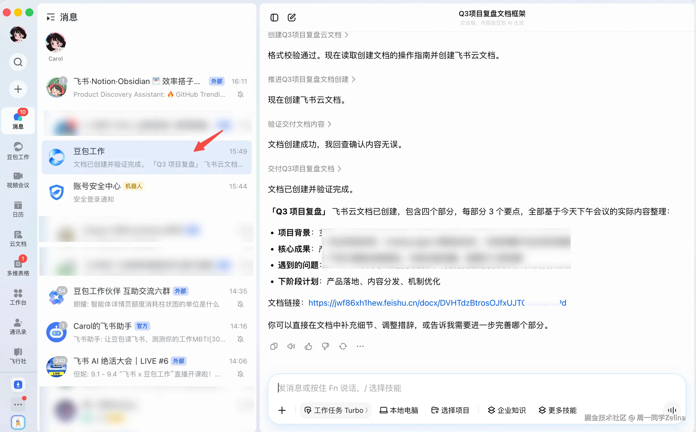Click the blue download icon in sidebar
This screenshot has width=696, height=432.
tap(18, 385)
